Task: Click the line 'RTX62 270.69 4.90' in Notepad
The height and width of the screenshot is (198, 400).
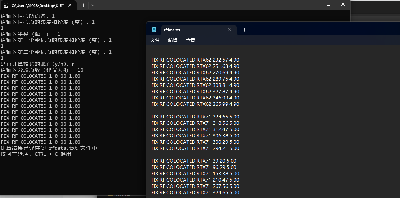Action: point(195,72)
